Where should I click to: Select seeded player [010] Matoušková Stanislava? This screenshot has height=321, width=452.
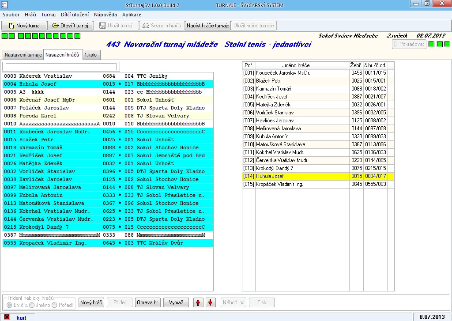point(318,144)
